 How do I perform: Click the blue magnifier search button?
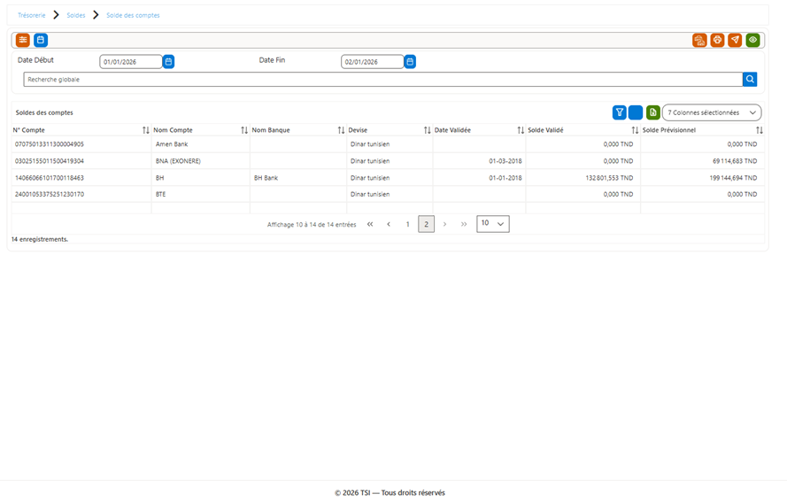(x=750, y=80)
